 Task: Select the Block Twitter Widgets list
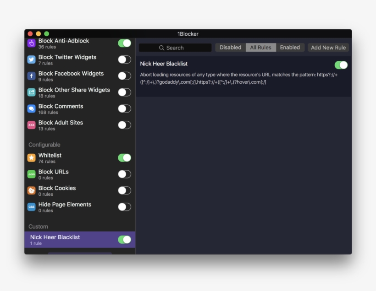[80, 59]
